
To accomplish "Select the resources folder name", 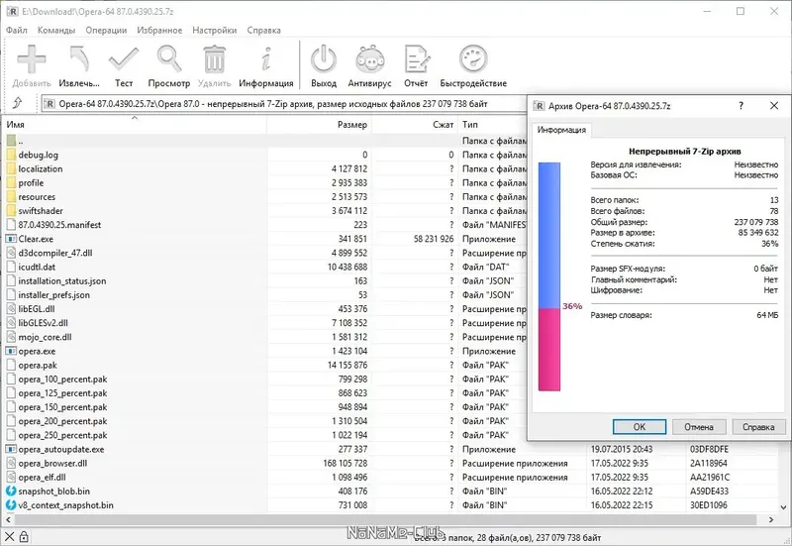I will tap(37, 196).
